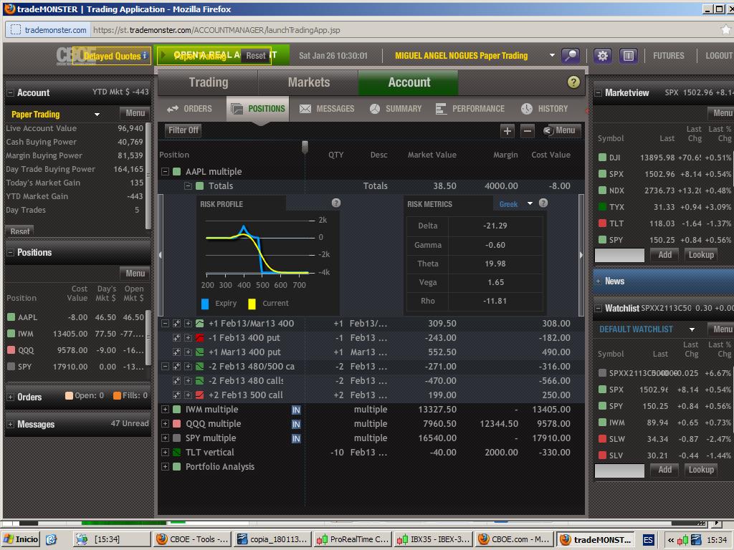Expand the Orders side panel

coord(10,397)
